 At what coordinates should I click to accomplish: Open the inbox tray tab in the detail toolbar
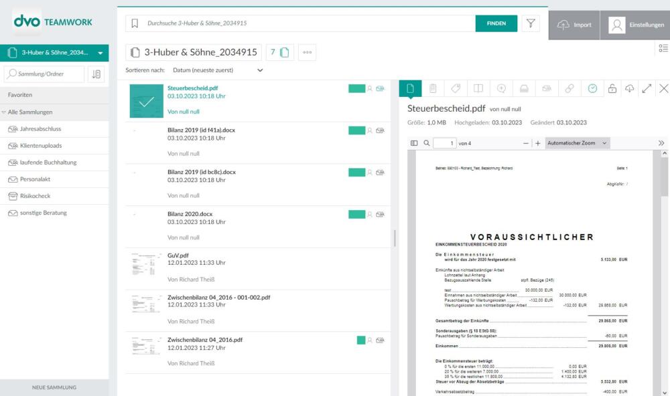[x=524, y=88]
